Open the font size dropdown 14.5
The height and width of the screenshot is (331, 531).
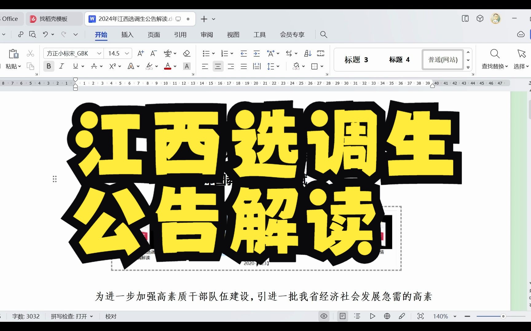(127, 53)
